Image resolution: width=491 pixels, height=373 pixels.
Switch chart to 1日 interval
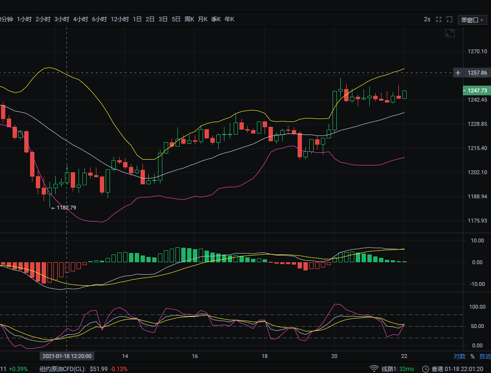tap(137, 19)
